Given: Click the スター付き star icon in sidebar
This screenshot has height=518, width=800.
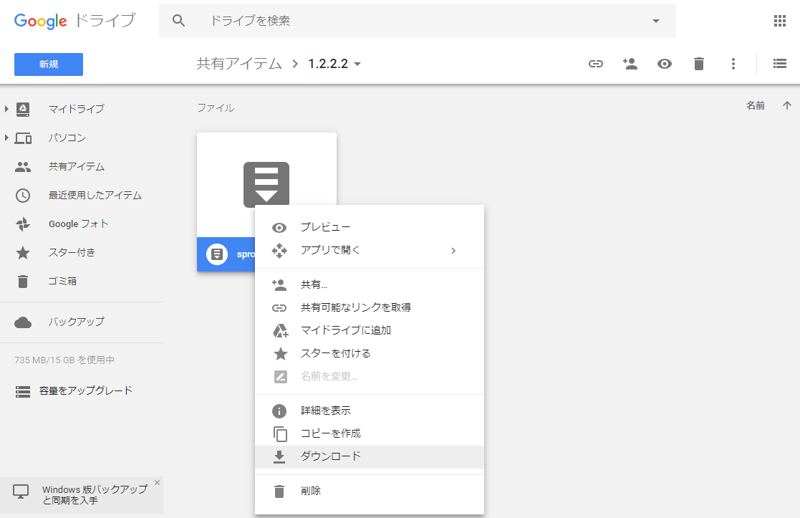Looking at the screenshot, I should point(21,252).
